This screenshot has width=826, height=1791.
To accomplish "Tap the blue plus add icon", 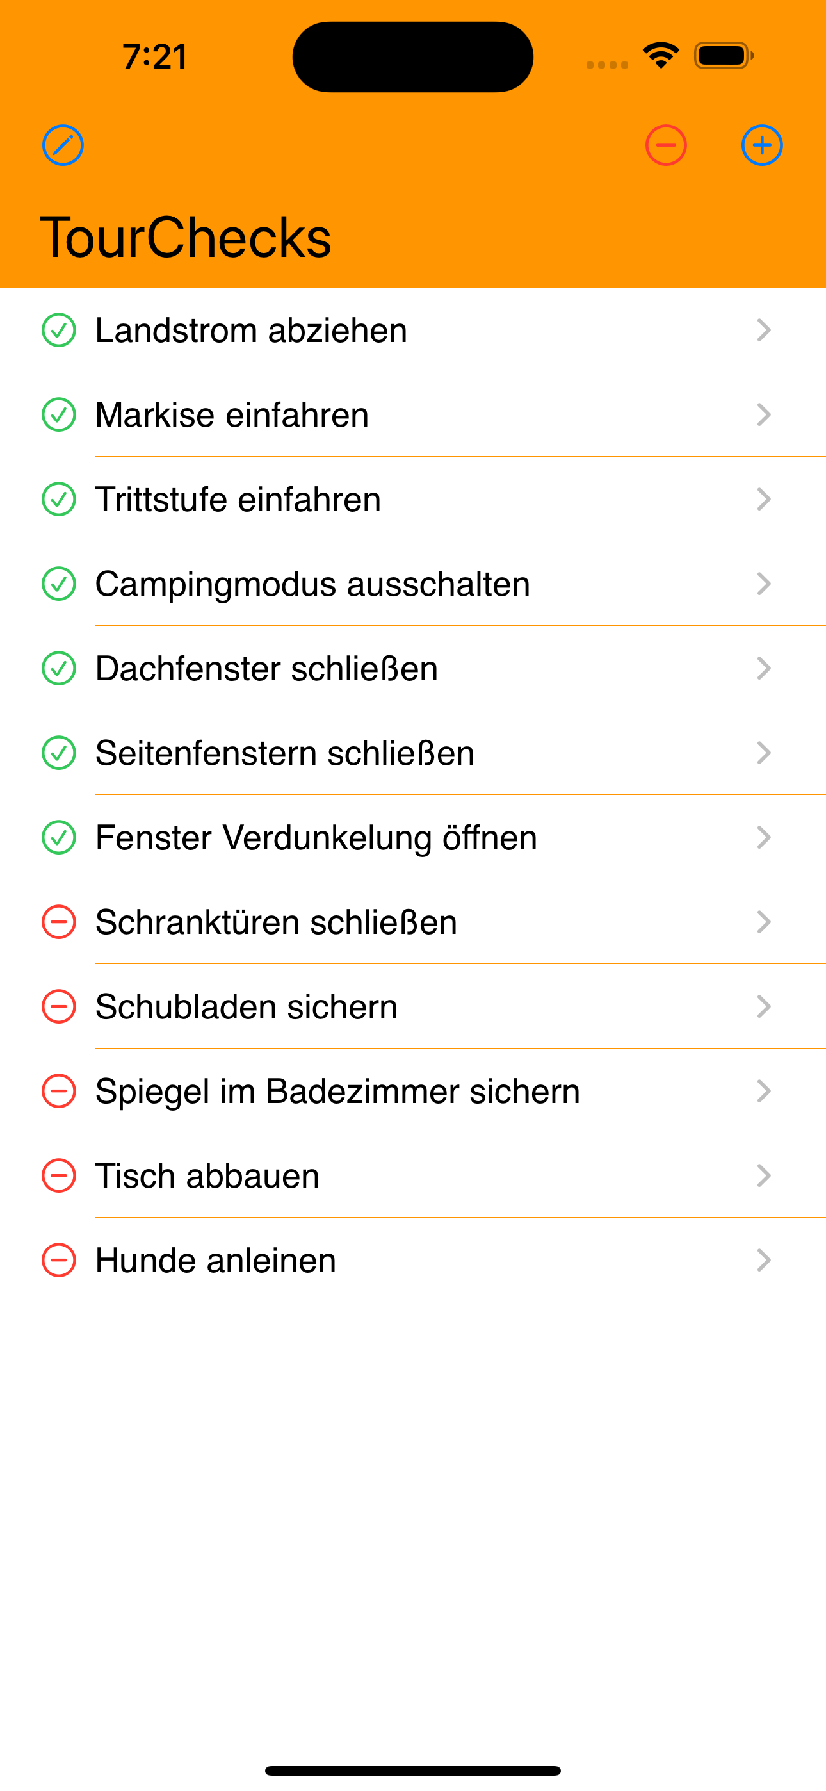I will click(x=762, y=145).
